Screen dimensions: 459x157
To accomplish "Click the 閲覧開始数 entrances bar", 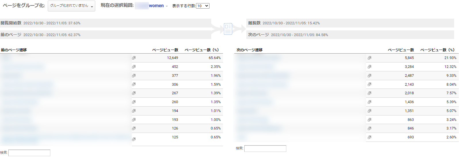I will point(105,23).
